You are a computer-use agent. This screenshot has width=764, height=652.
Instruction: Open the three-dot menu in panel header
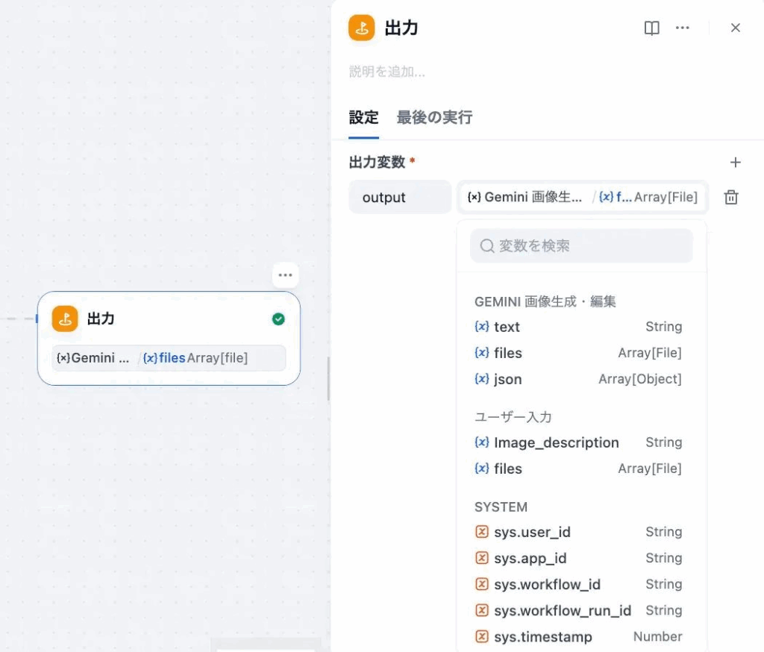click(682, 28)
